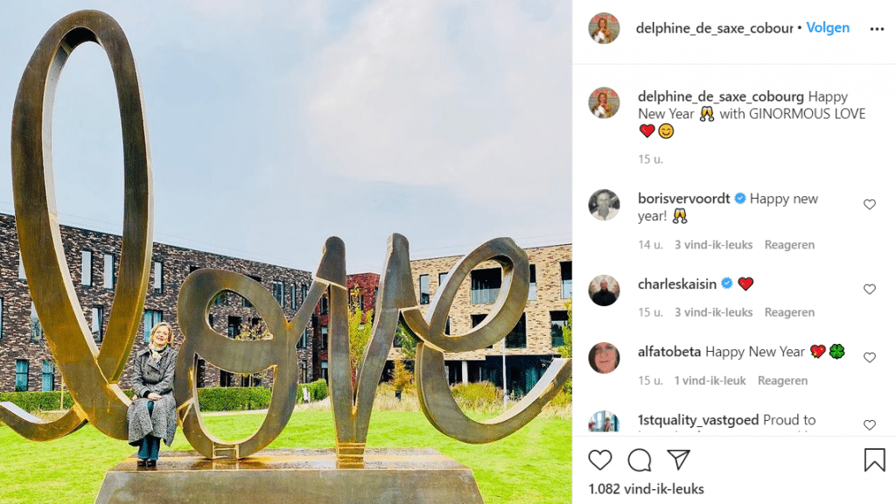Like the post with the heart icon
This screenshot has width=896, height=504.
tap(600, 460)
